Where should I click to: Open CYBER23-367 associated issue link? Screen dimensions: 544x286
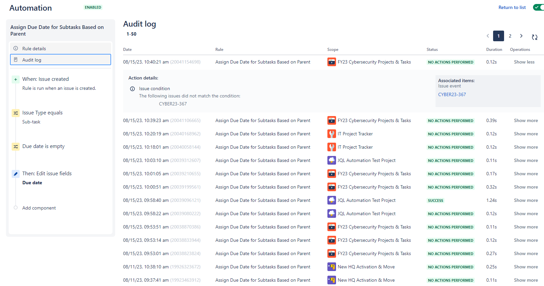click(452, 94)
